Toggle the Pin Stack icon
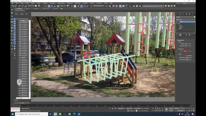 177,35
